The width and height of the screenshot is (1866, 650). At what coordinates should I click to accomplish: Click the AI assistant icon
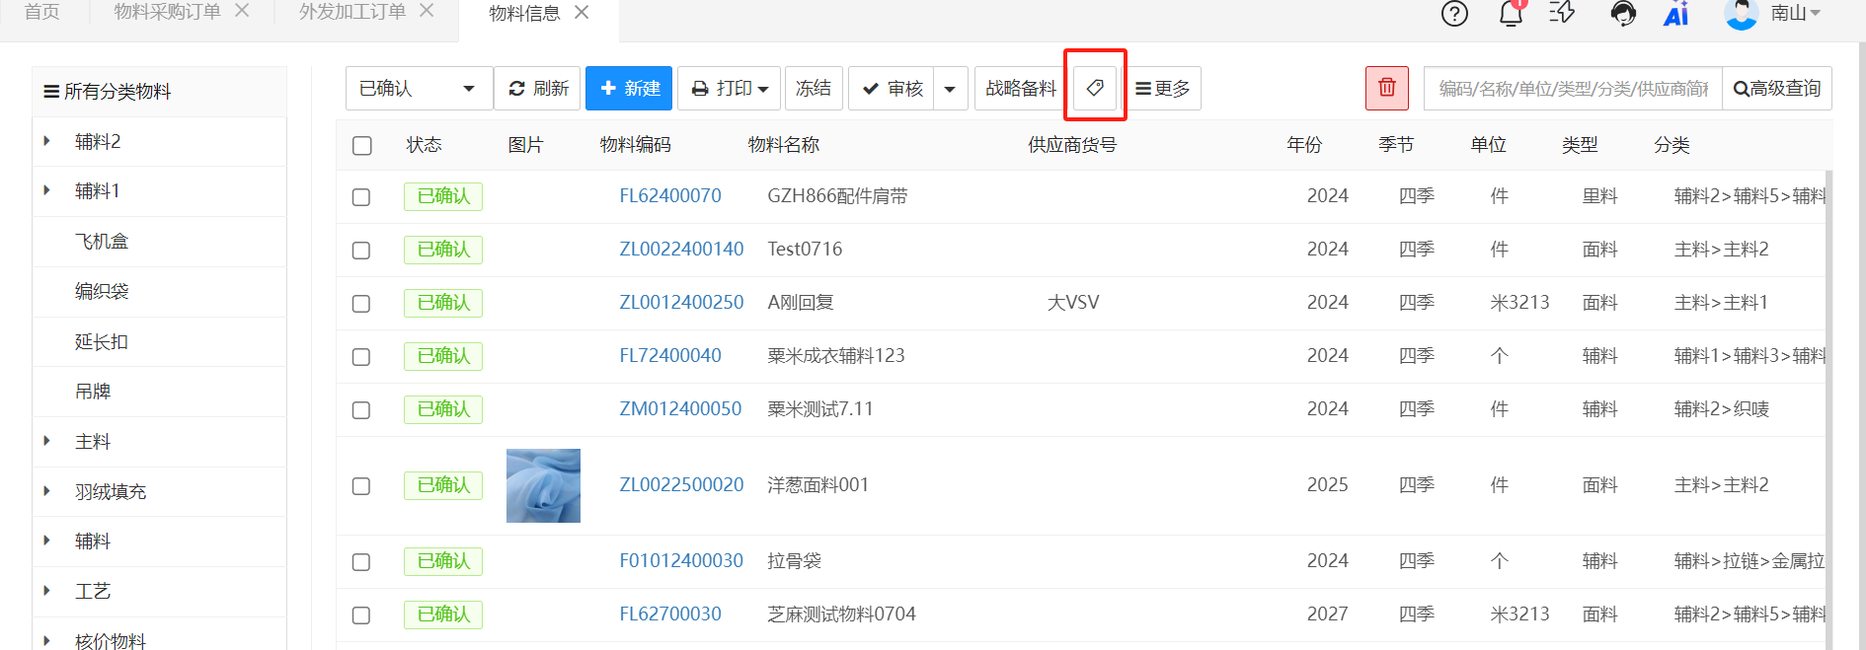(1676, 14)
